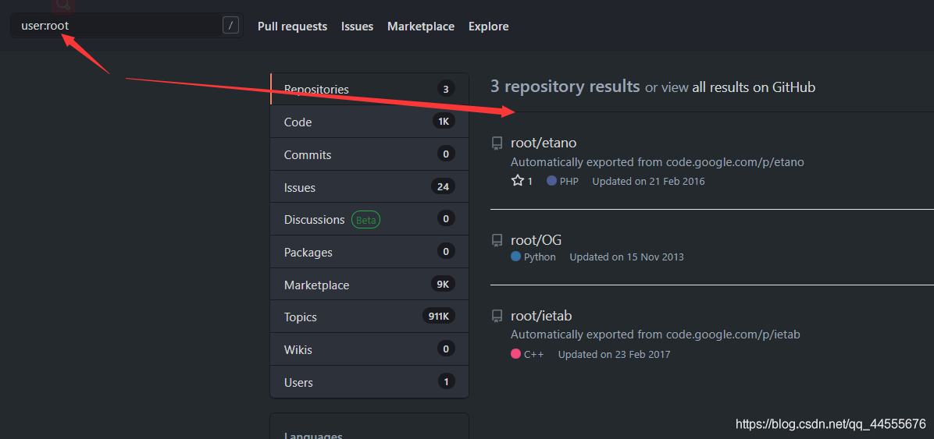The width and height of the screenshot is (934, 439).
Task: Select the Repositories filter in the sidebar
Action: point(369,89)
